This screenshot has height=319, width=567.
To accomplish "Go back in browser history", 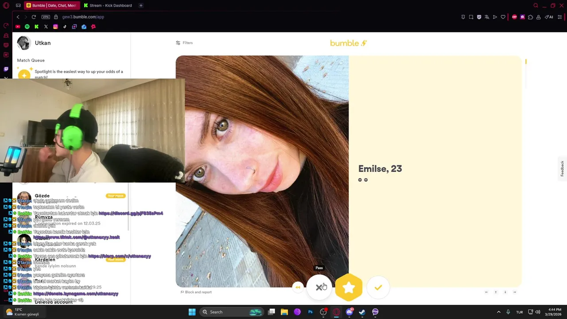I will click(x=18, y=17).
